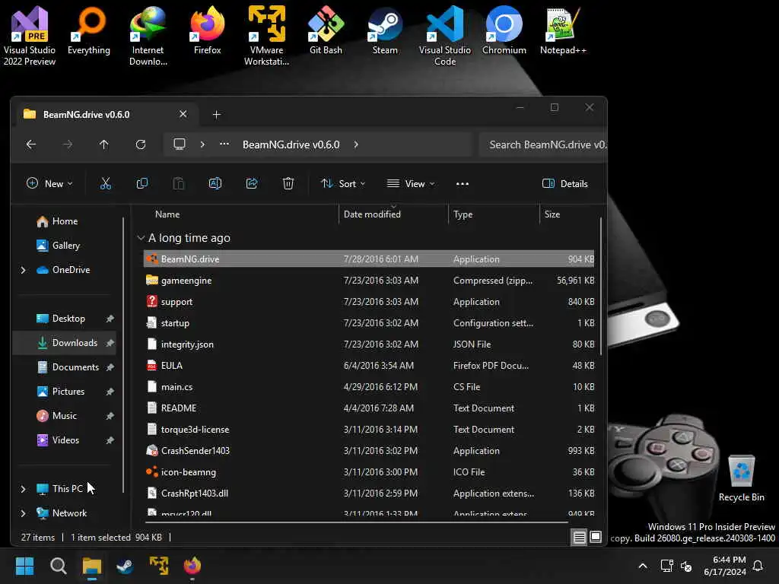The height and width of the screenshot is (584, 779).
Task: Close the BeamNG.drive v0.6.0 tab
Action: coord(183,114)
